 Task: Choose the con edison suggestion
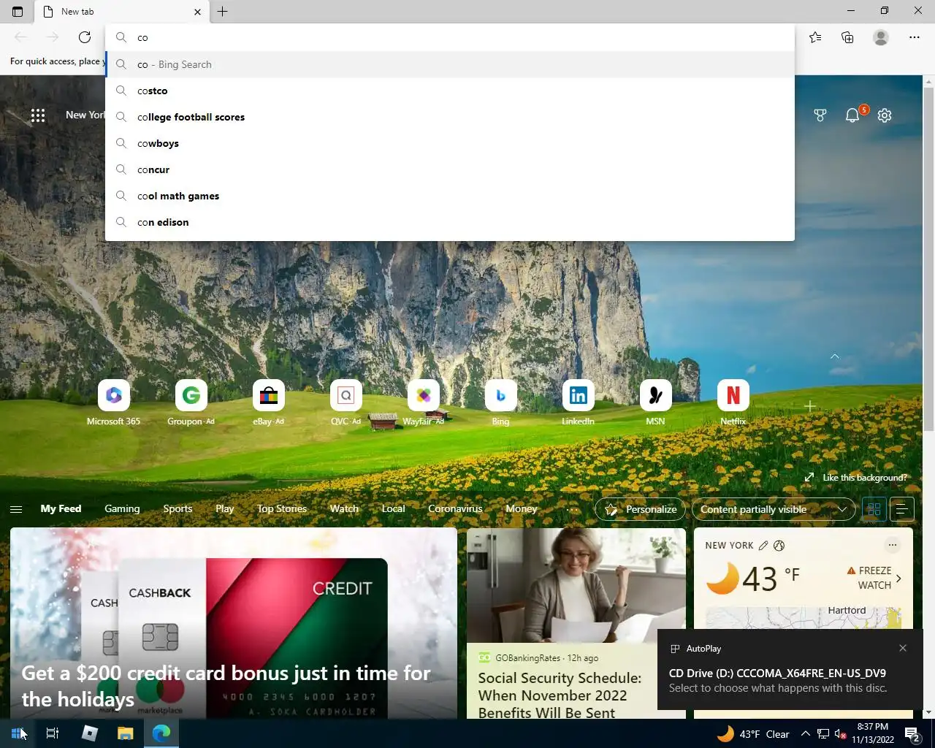coord(450,222)
